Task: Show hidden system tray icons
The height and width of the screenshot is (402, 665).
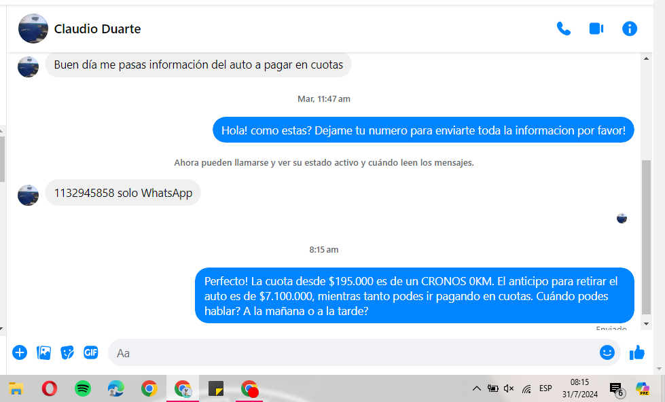Action: coord(476,389)
